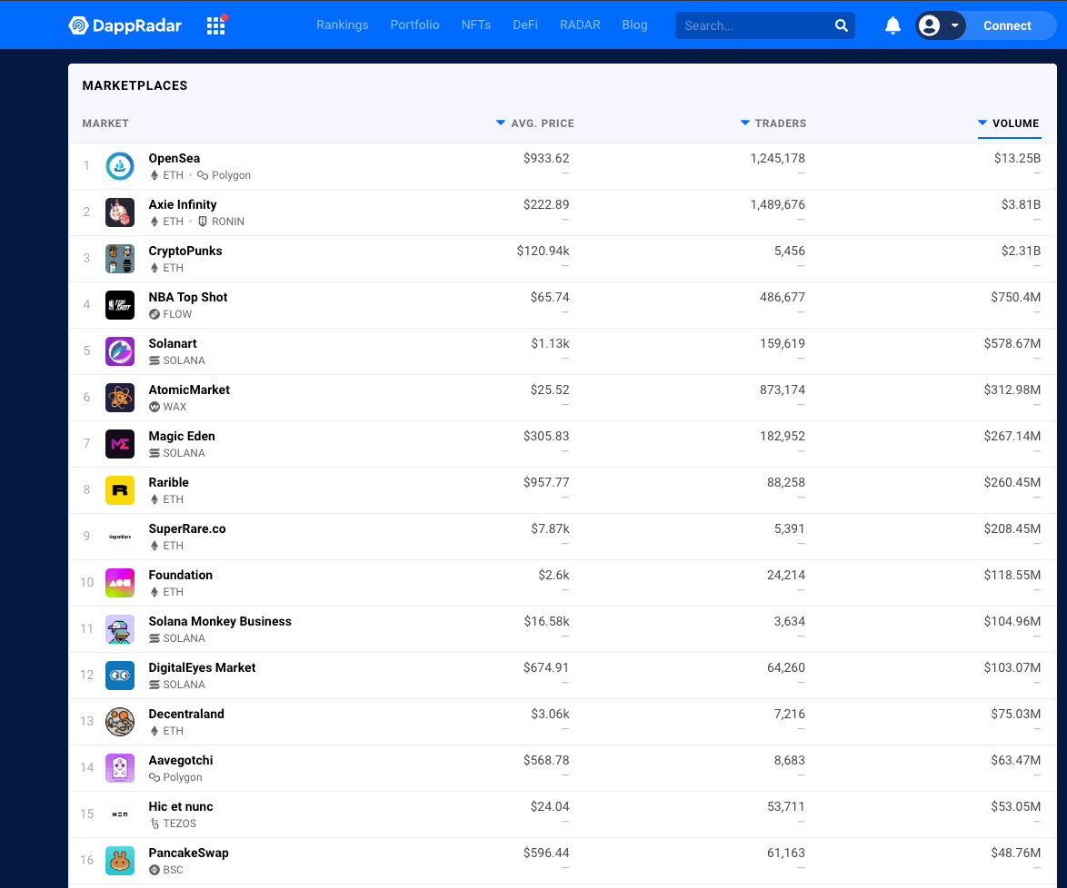Click Solanart traders count 159,619
The height and width of the screenshot is (888, 1067).
click(782, 343)
